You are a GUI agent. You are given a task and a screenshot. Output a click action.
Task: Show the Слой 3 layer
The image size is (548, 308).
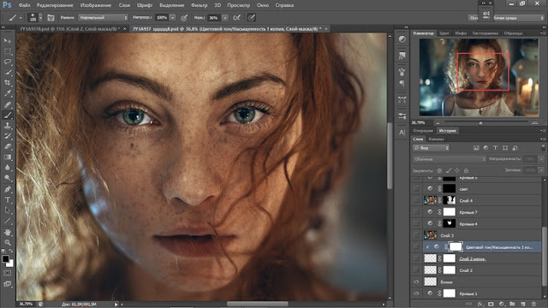[x=416, y=235]
